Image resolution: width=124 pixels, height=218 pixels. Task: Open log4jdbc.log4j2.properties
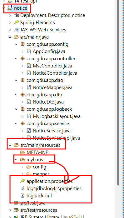click(x=54, y=189)
